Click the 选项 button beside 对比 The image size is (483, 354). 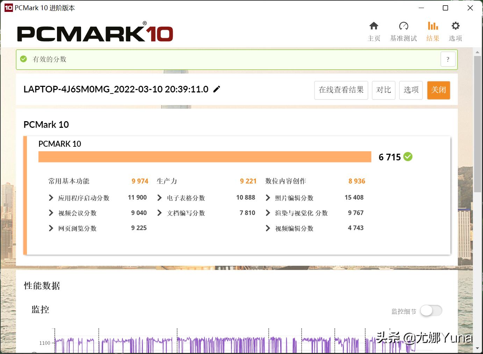coord(411,90)
